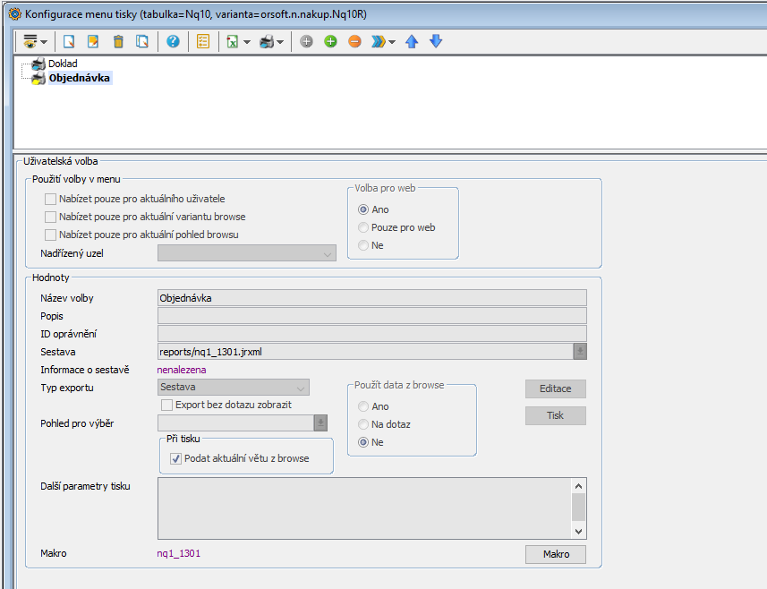The height and width of the screenshot is (589, 767).
Task: Select 'Doklad' in the print menu tree
Action: pos(63,64)
